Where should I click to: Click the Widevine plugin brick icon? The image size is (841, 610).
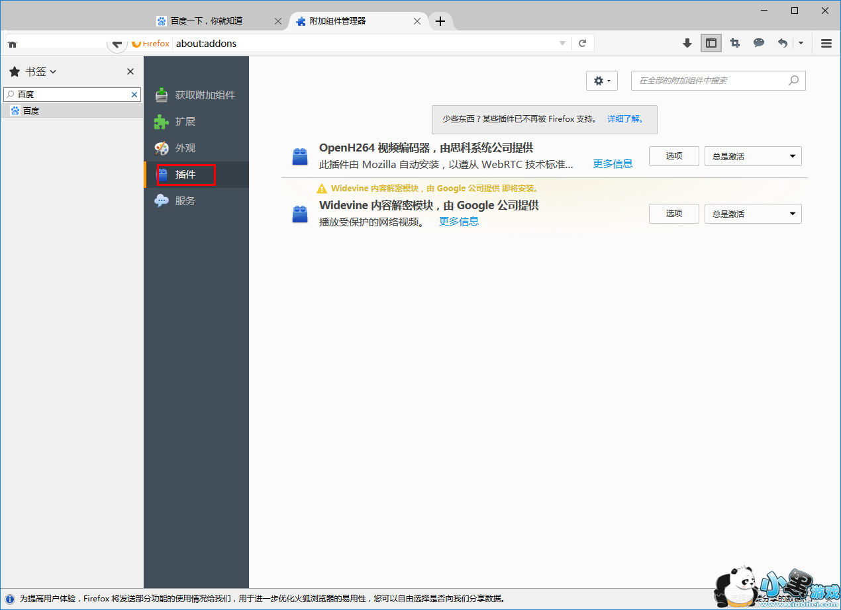pos(300,214)
